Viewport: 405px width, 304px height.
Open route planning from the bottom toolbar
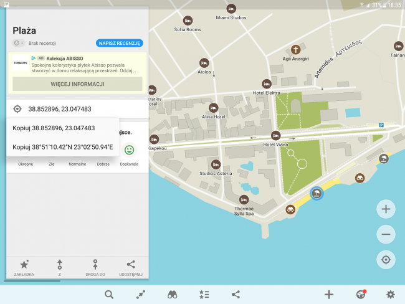point(141,295)
